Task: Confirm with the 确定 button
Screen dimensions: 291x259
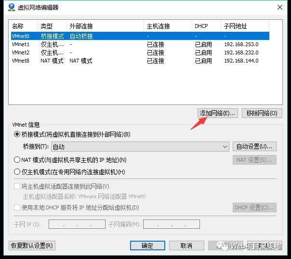Action: (x=147, y=246)
